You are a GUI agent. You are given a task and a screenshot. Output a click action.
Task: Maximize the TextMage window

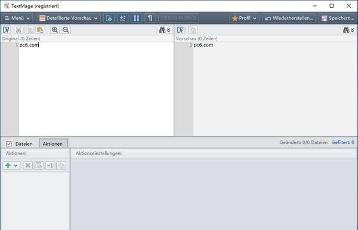click(332, 6)
